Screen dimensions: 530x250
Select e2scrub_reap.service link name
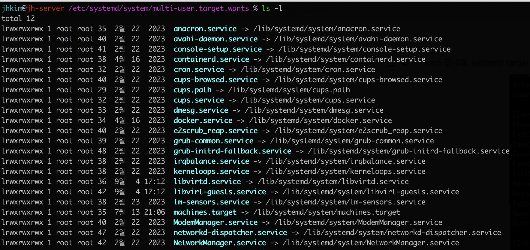pyautogui.click(x=215, y=131)
